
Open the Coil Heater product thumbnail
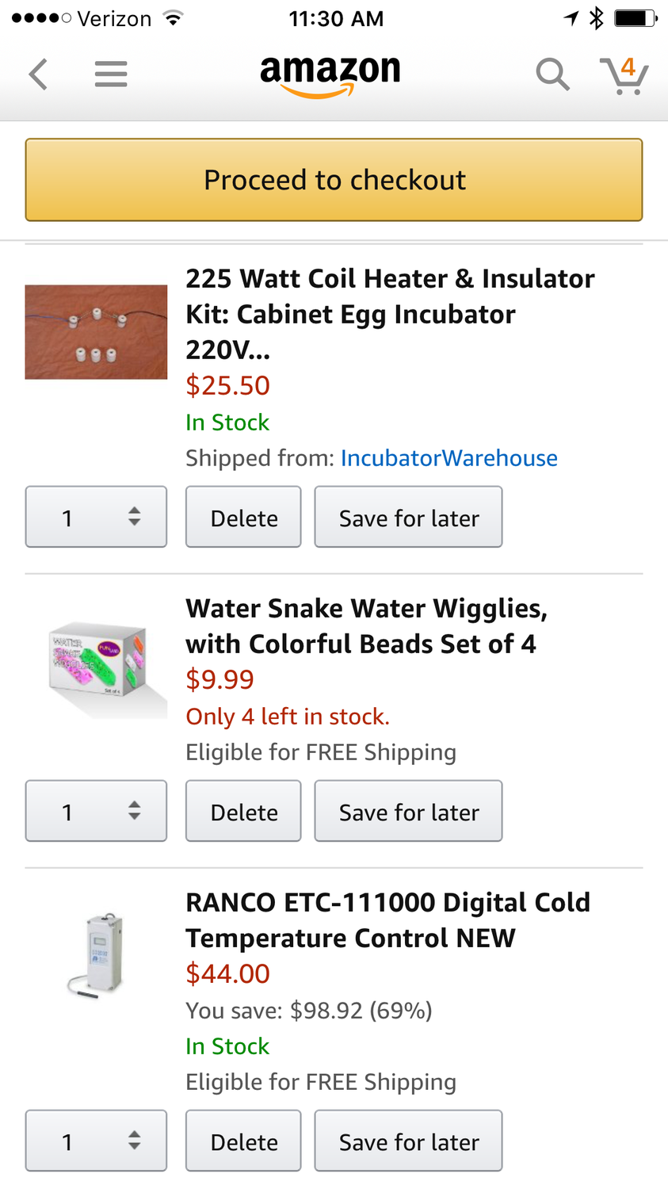tap(96, 332)
